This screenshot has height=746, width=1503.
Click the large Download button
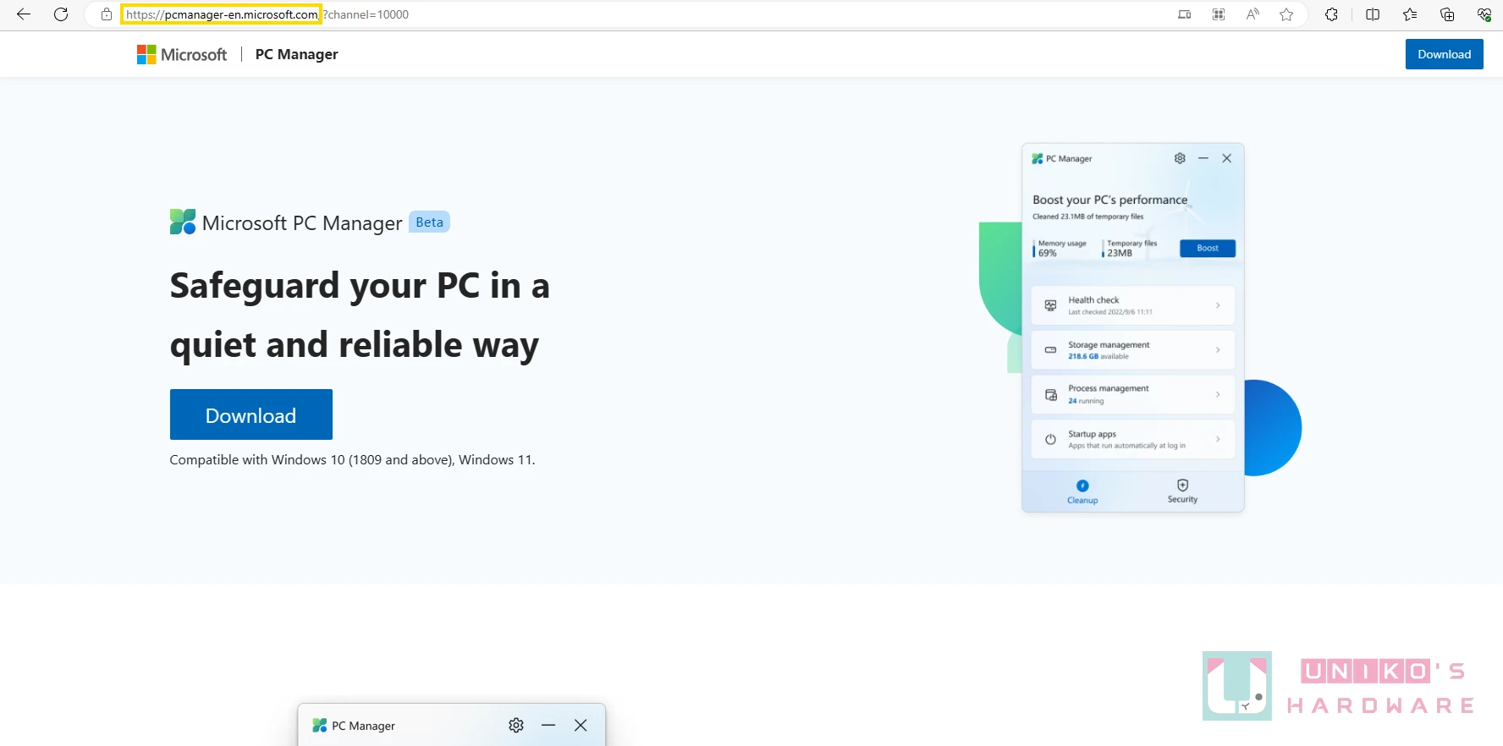coord(251,414)
